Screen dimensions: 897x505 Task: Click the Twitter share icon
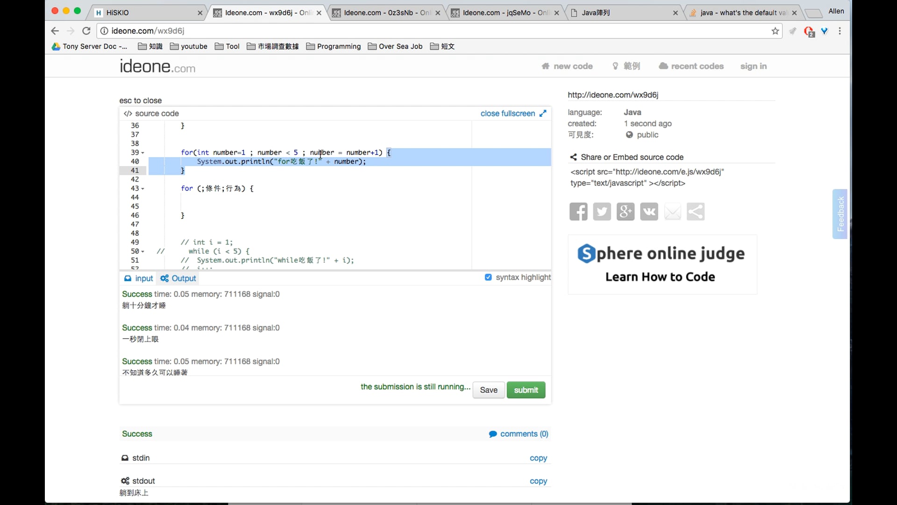(602, 212)
